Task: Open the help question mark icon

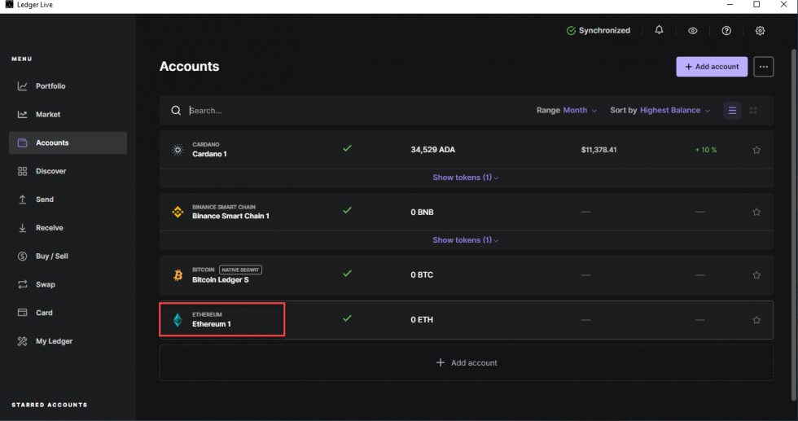Action: (x=726, y=31)
